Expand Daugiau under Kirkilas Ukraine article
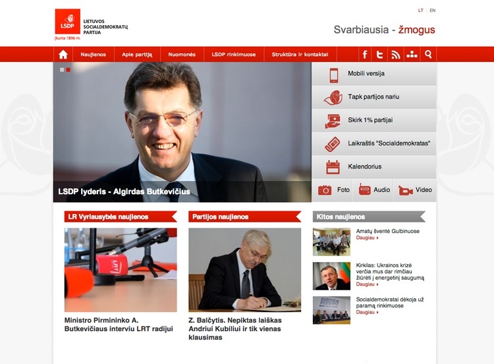Image resolution: width=494 pixels, height=364 pixels. (x=367, y=284)
